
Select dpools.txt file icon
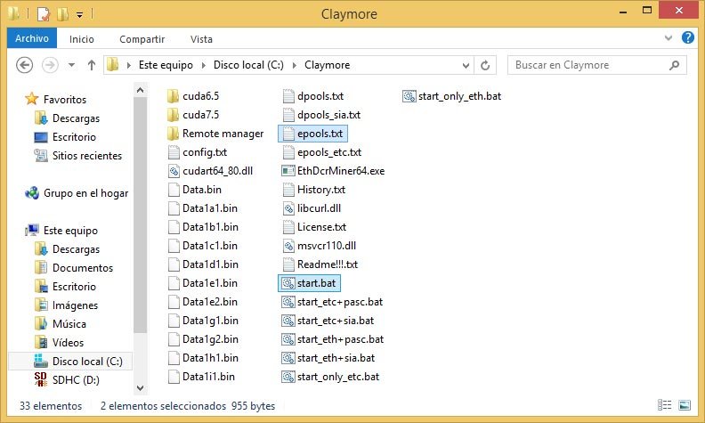coord(288,96)
